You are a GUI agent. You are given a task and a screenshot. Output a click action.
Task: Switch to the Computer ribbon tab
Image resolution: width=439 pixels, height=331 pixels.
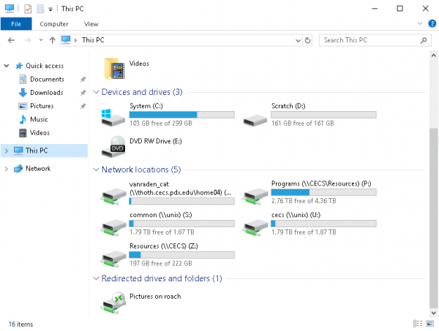pos(53,23)
